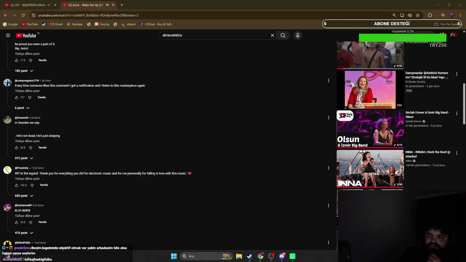Viewport: 466px width, 262px height.
Task: Open options menu for @Proximity comment
Action: [328, 168]
